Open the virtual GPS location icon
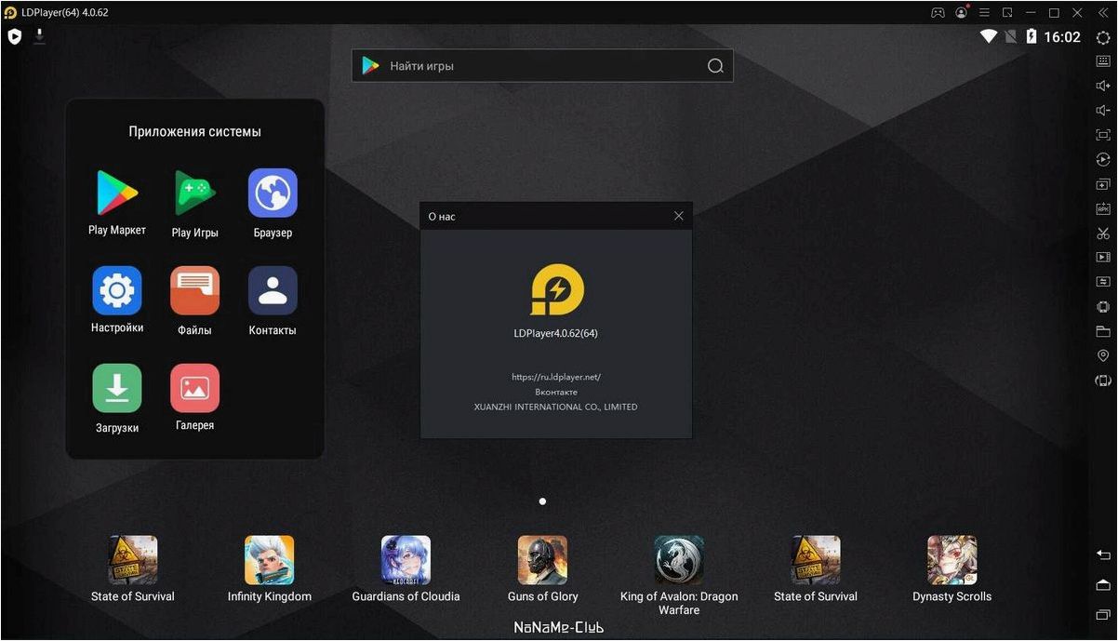This screenshot has width=1118, height=641. point(1103,355)
